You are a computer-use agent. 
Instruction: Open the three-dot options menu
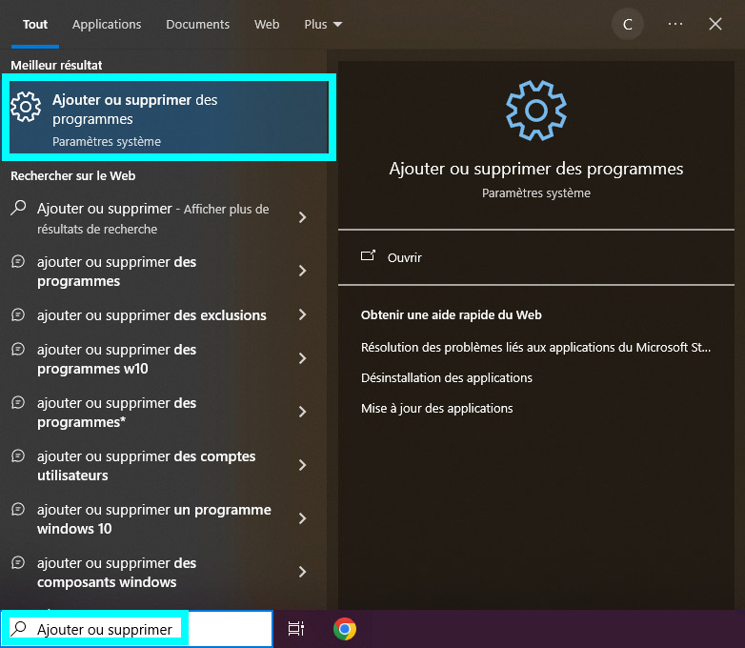pos(675,25)
